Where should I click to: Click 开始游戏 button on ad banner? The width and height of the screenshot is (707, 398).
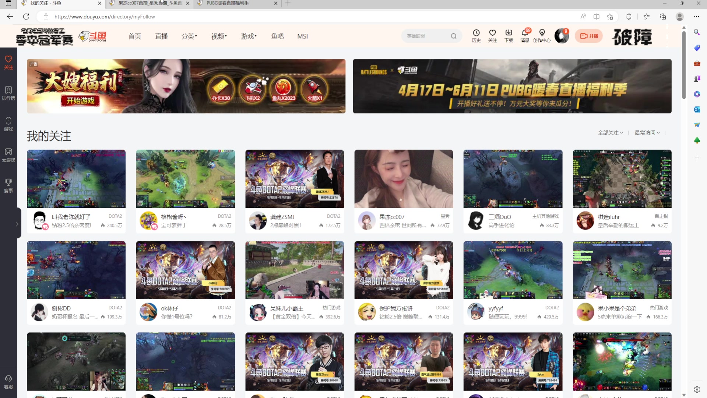[x=80, y=101]
